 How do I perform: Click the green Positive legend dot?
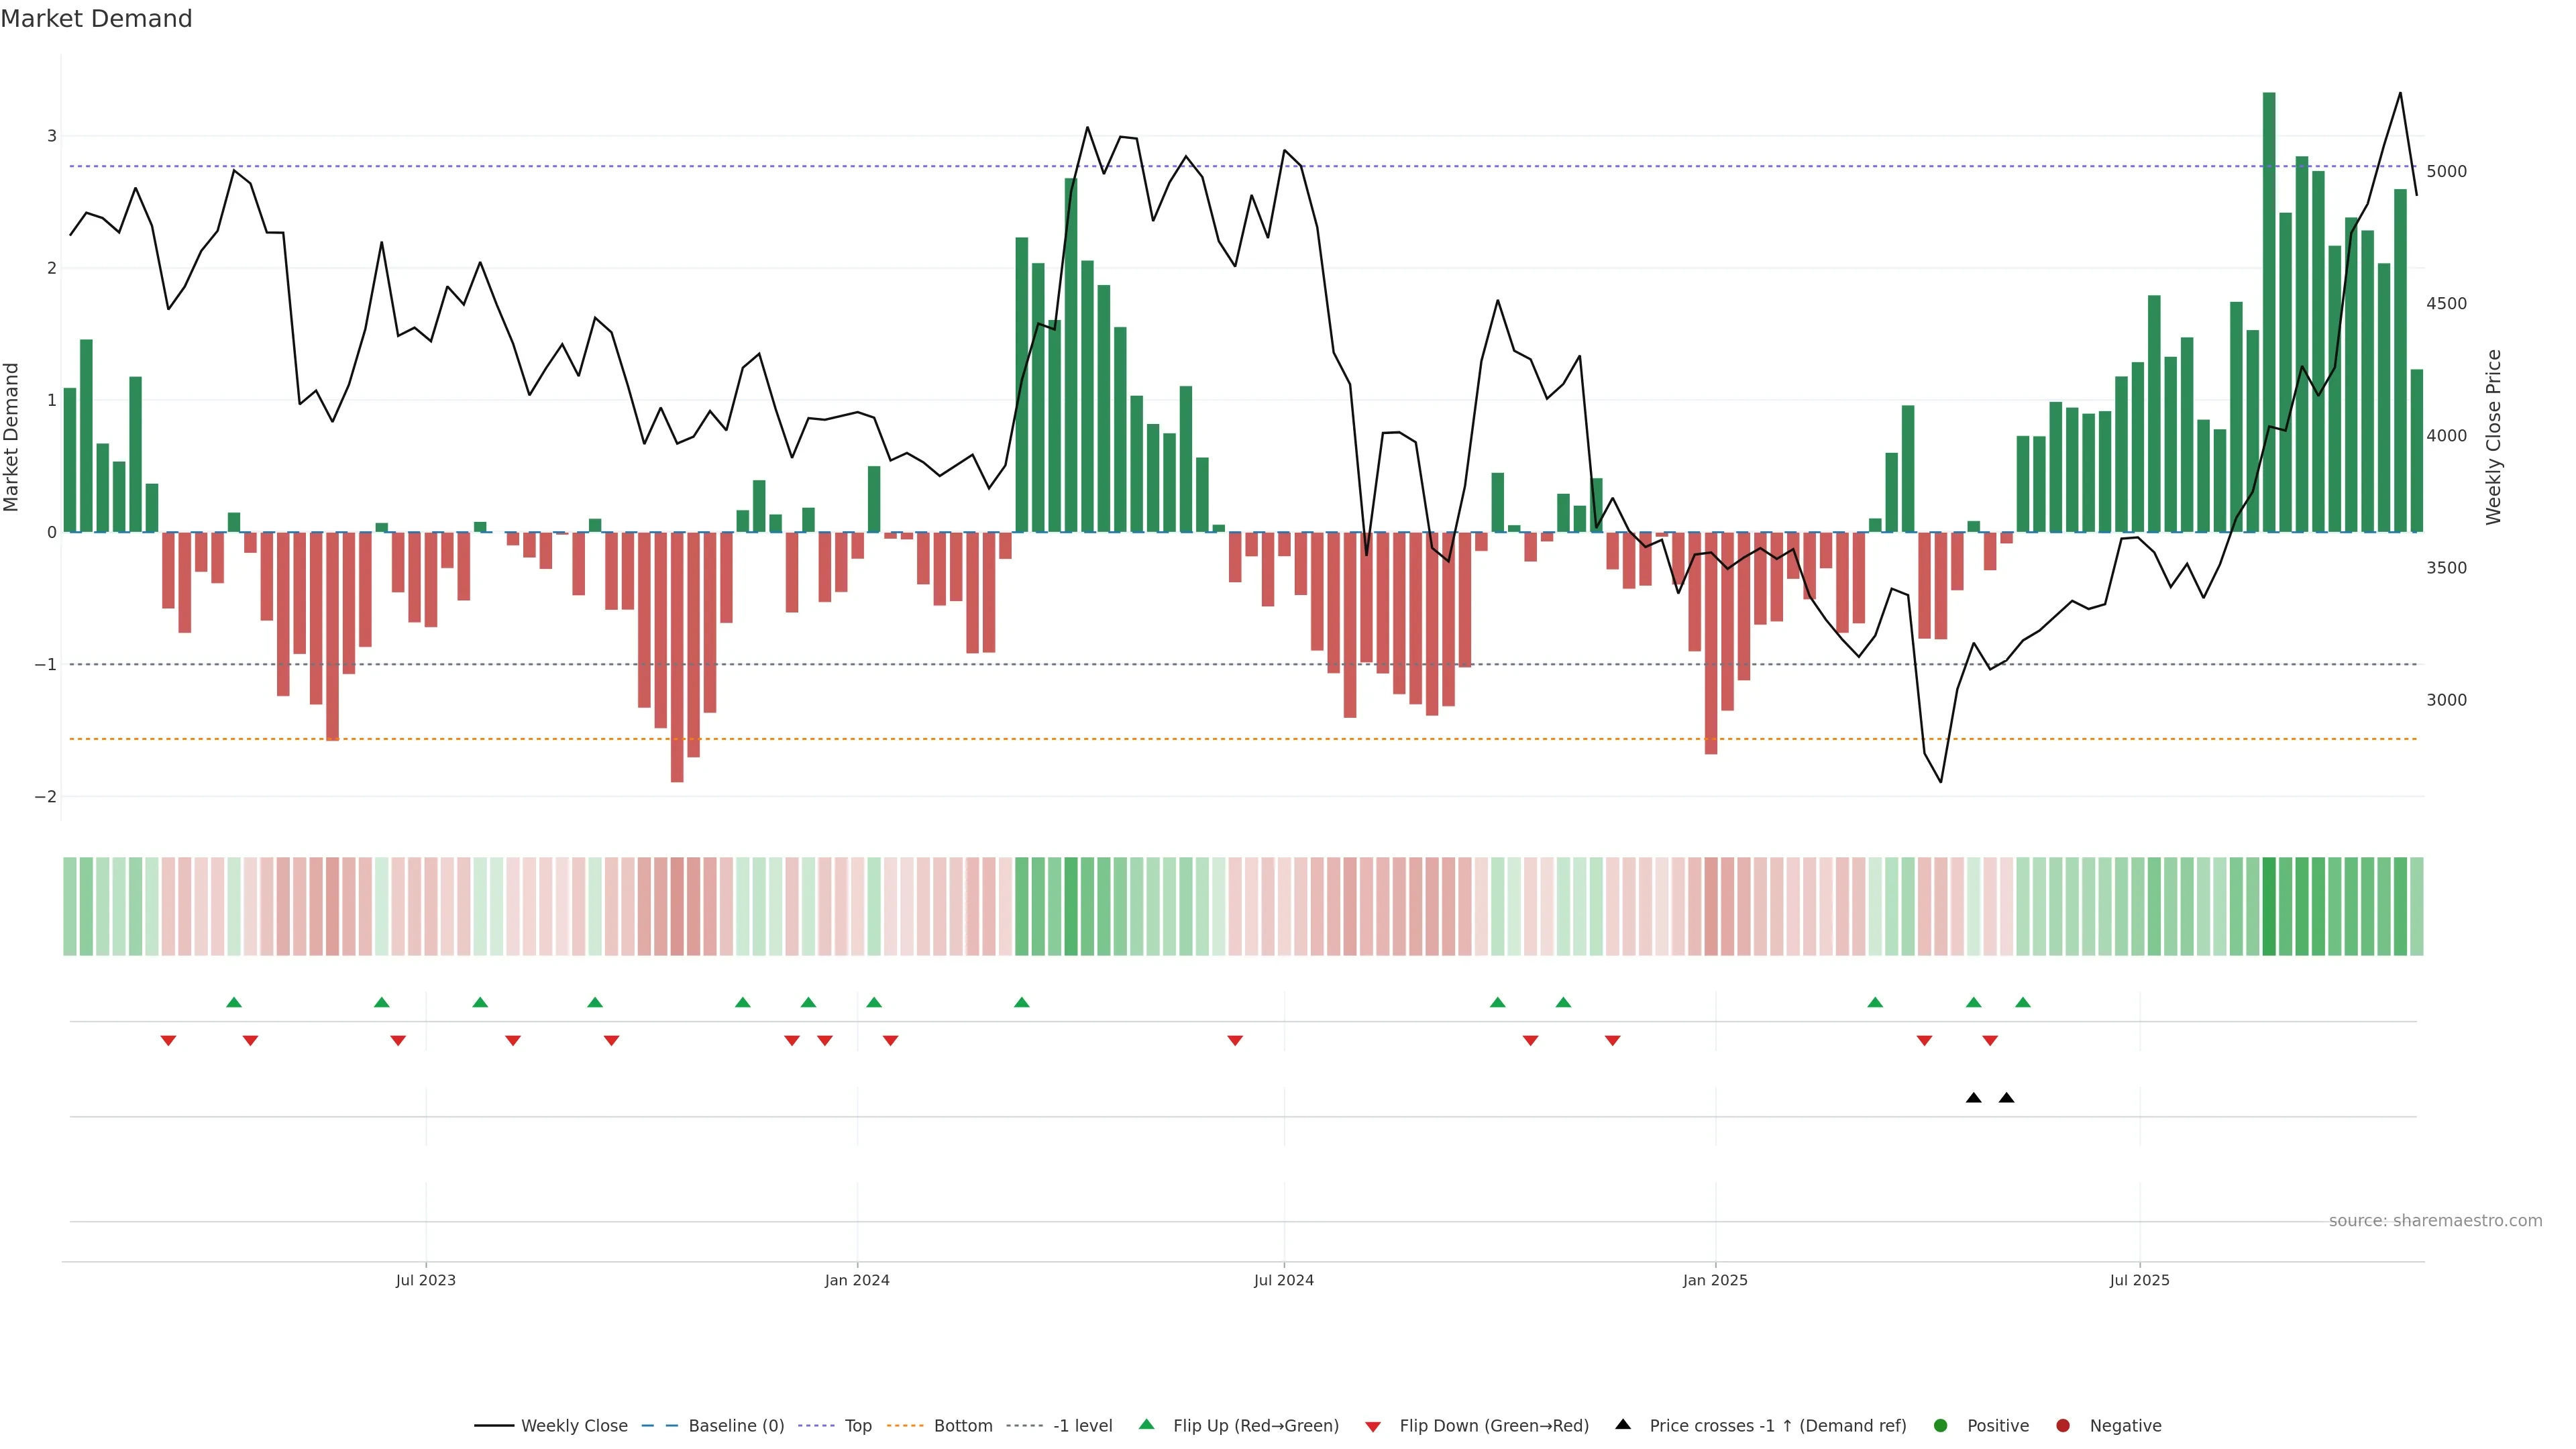(x=1941, y=1425)
